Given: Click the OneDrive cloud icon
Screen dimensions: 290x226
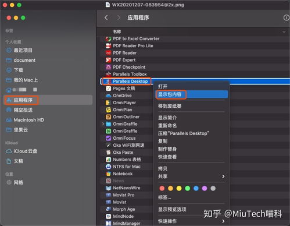Looking at the screenshot, I should pyautogui.click(x=108, y=96).
